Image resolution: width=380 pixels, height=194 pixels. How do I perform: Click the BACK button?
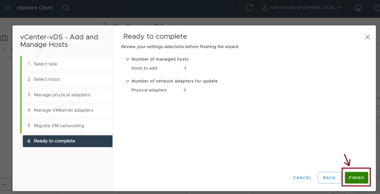coord(329,178)
